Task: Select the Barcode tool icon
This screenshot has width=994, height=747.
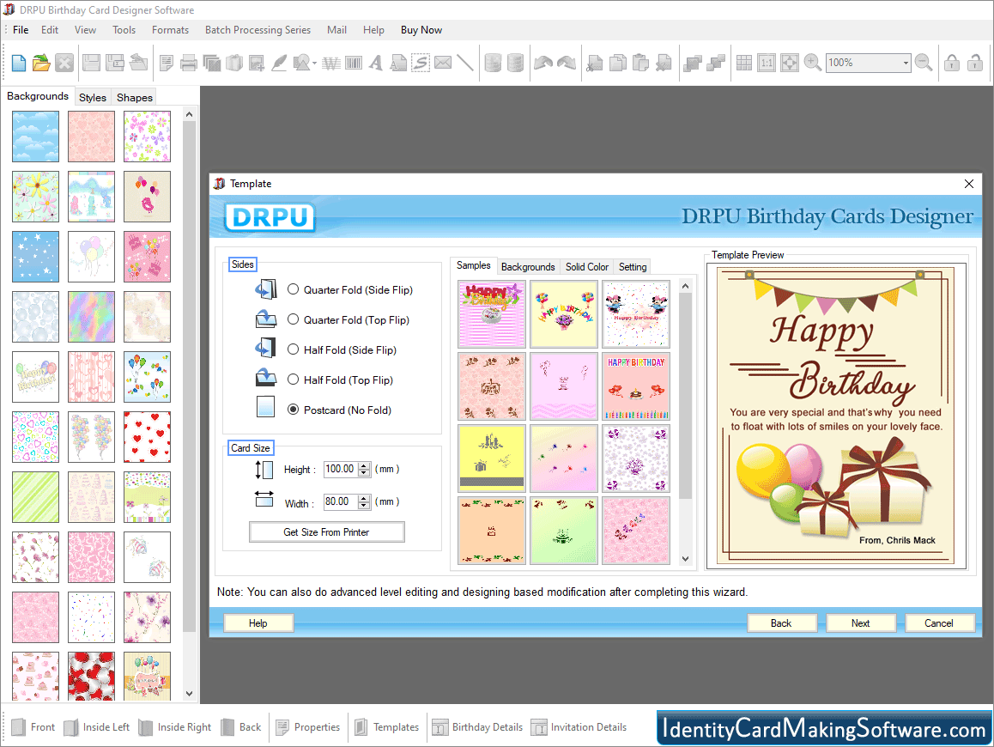Action: [354, 63]
